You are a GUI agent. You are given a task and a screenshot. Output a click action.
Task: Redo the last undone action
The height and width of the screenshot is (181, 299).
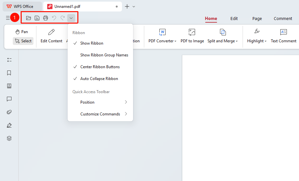(x=63, y=18)
